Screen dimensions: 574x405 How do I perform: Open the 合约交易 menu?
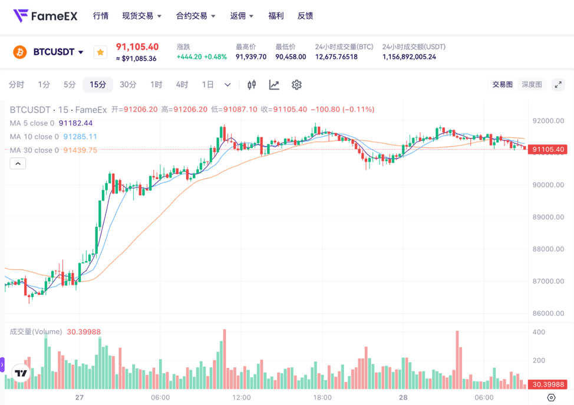coord(196,16)
